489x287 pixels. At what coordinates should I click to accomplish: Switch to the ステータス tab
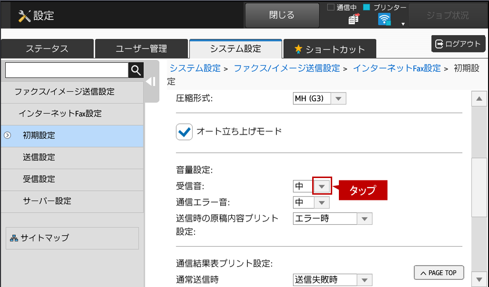[x=47, y=49]
